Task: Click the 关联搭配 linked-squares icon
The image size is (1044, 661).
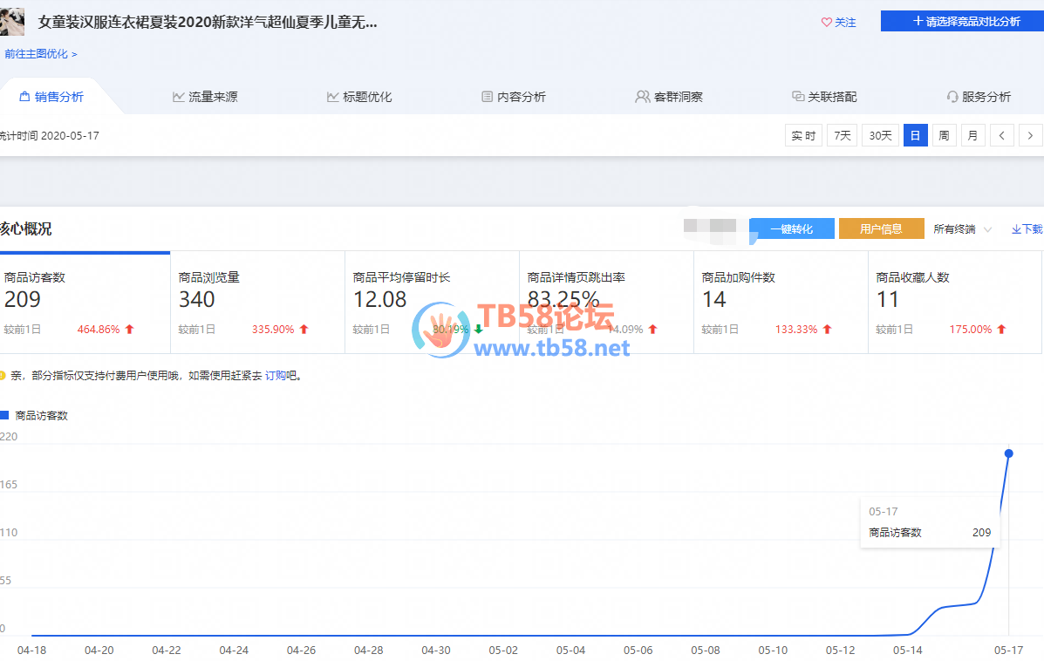Action: (798, 97)
